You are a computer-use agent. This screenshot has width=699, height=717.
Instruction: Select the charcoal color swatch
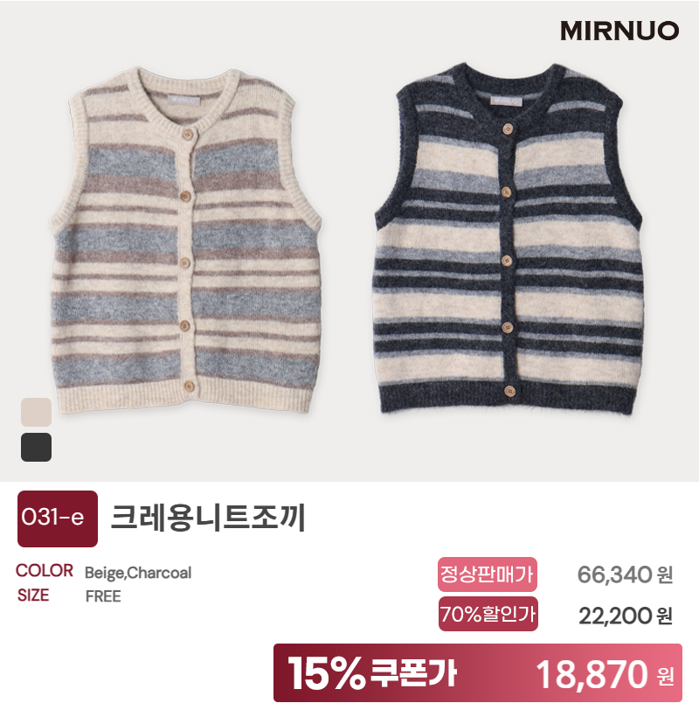point(36,447)
